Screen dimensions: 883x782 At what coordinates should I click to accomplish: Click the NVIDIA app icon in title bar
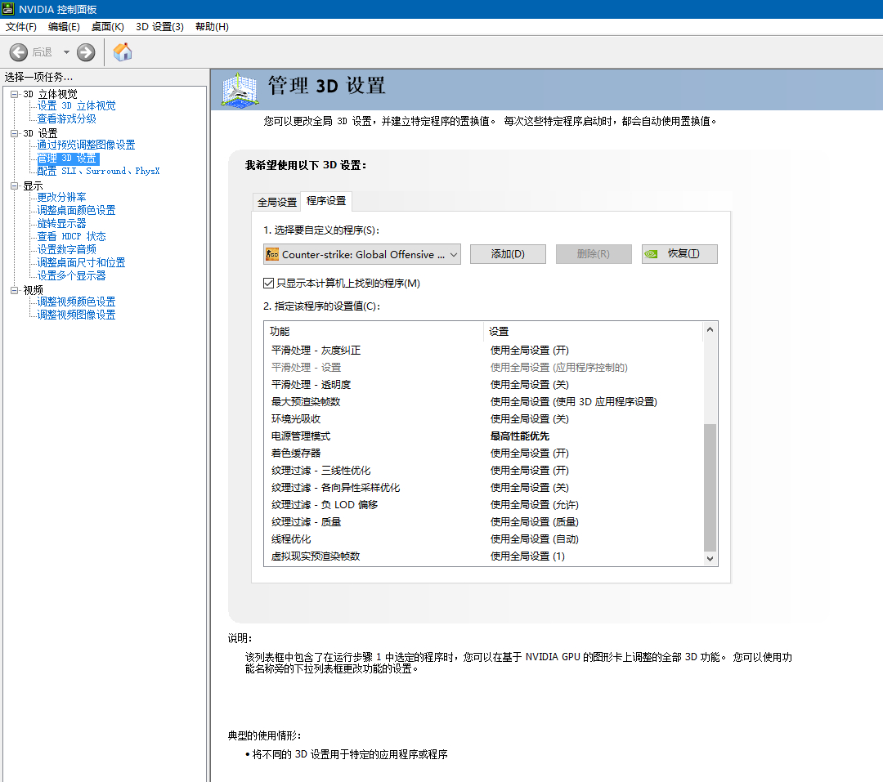8,9
